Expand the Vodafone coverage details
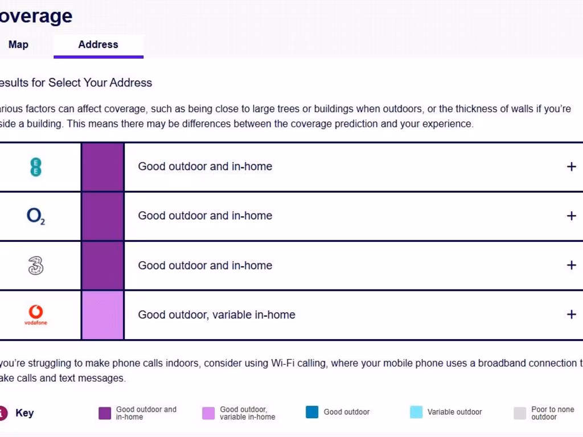Screen dimensions: 583x437 pos(571,315)
